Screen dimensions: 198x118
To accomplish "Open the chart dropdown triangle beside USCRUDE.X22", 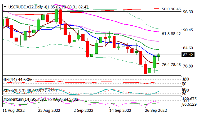I will pos(5,7).
